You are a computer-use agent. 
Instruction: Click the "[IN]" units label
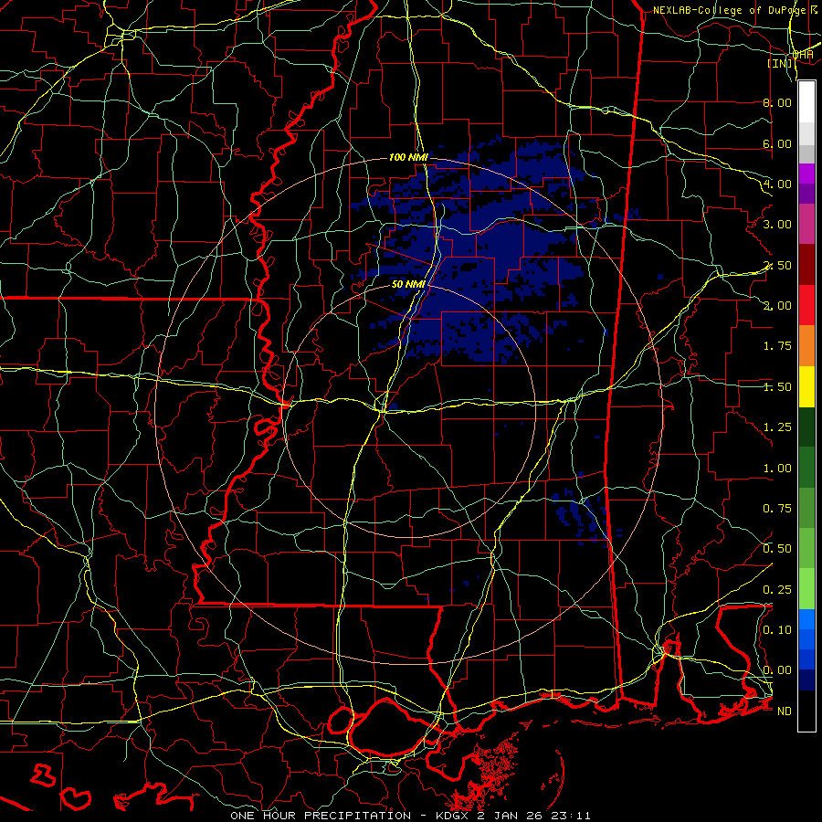tap(780, 63)
